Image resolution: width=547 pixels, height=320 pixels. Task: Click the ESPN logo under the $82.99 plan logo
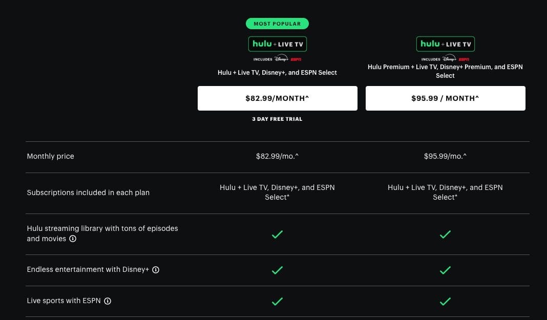coord(296,59)
